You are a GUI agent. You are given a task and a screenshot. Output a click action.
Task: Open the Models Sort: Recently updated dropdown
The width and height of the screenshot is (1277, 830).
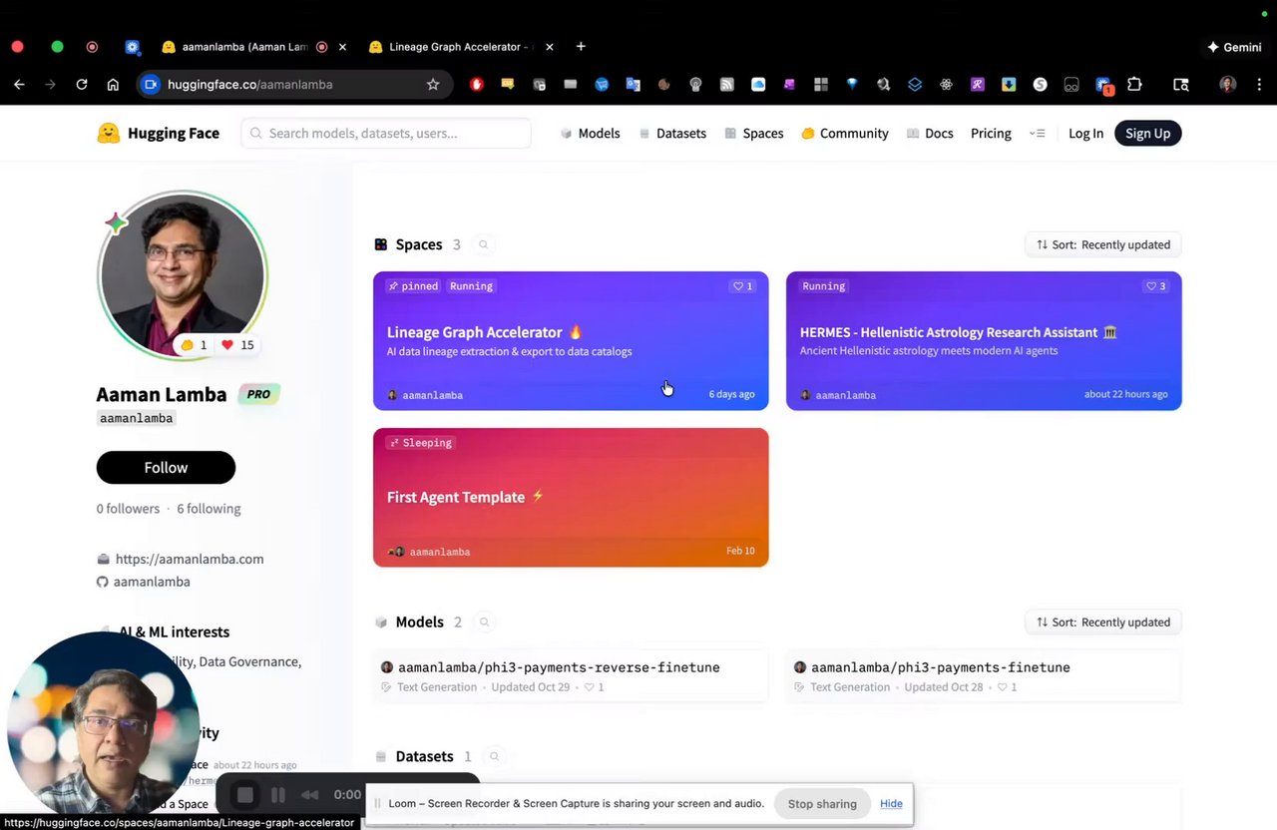1103,622
